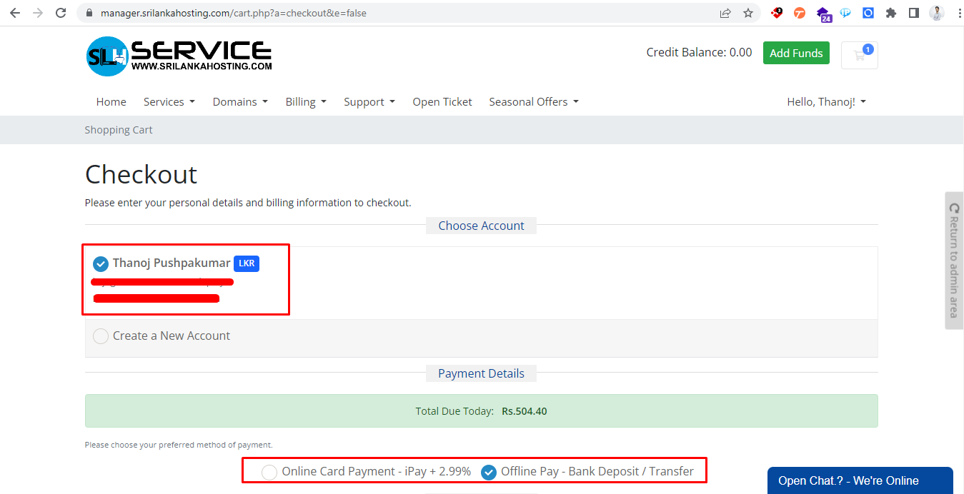Viewport: 964px width, 494px height.
Task: Open the Open Ticket menu item
Action: (x=442, y=102)
